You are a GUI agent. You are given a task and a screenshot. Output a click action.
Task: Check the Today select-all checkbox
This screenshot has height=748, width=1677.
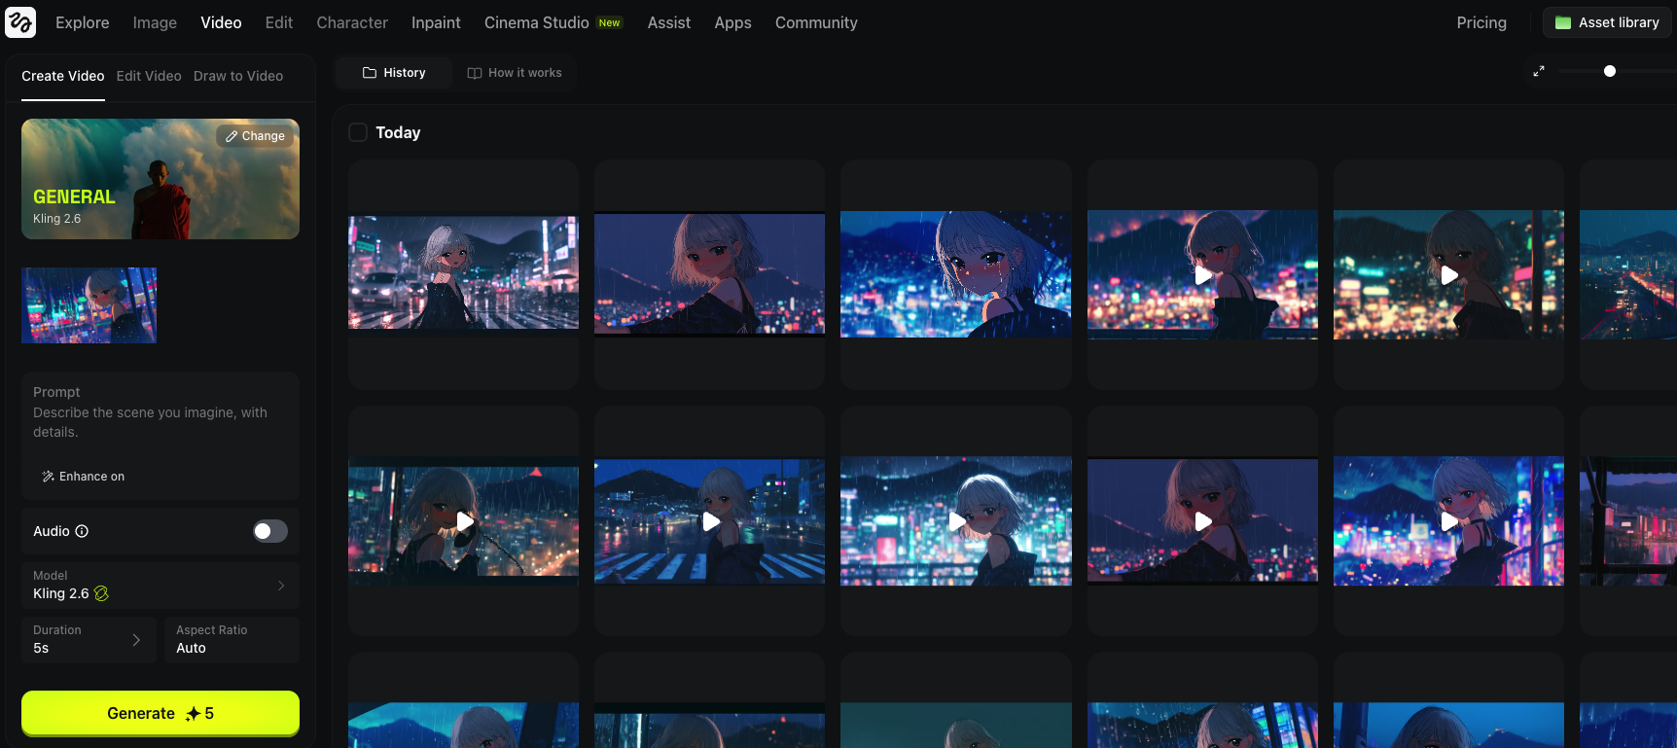coord(358,132)
